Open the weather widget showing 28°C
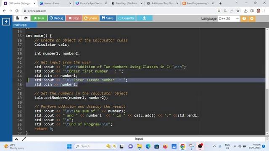 coord(14,146)
